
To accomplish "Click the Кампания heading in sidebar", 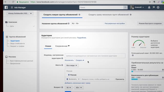I will pos(13,22).
